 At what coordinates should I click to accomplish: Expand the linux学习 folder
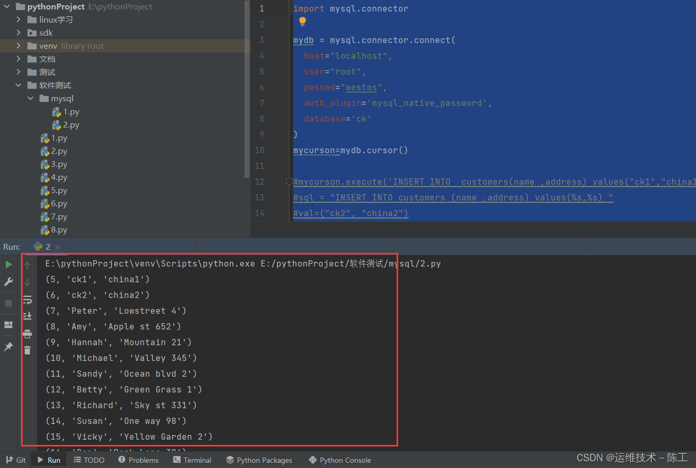tap(19, 20)
